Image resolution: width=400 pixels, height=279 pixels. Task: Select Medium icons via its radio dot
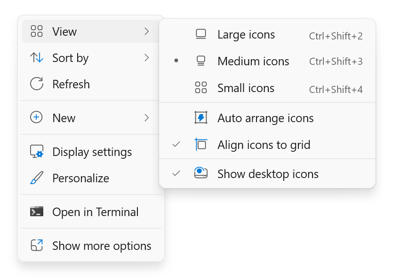coord(175,61)
